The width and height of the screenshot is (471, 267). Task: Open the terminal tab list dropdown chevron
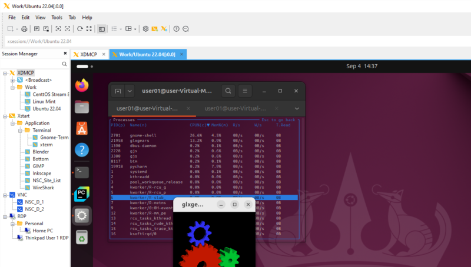tap(297, 108)
